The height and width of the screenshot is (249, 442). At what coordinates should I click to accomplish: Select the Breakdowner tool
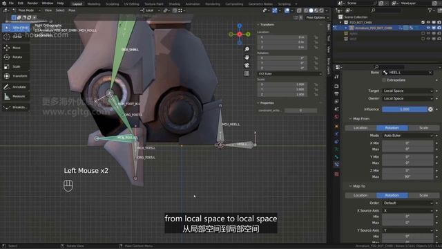(15, 107)
